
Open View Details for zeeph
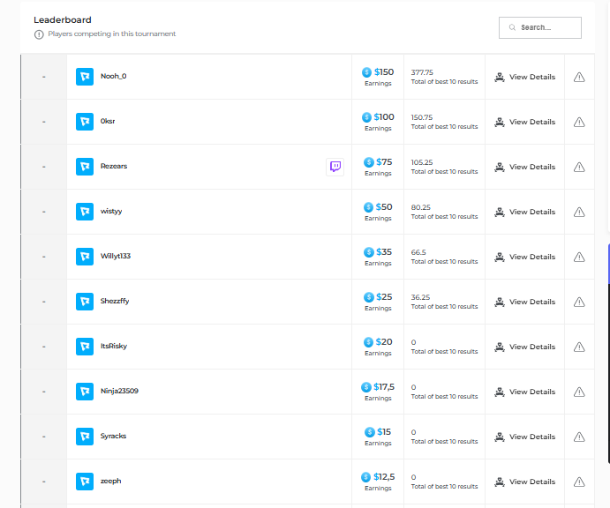tap(524, 482)
